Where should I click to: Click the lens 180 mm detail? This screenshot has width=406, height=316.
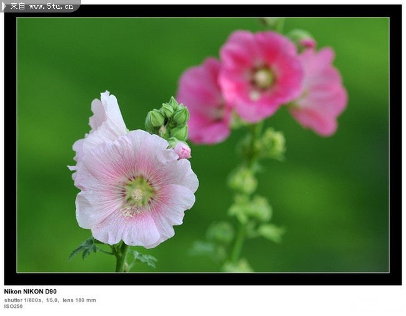pyautogui.click(x=79, y=300)
